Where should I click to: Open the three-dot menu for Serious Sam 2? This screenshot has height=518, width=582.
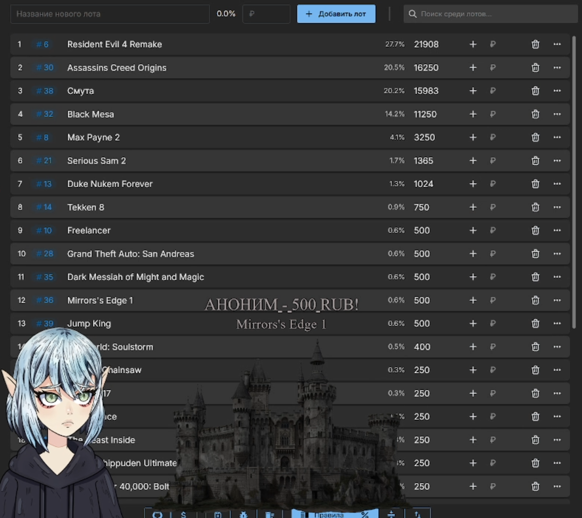point(557,160)
